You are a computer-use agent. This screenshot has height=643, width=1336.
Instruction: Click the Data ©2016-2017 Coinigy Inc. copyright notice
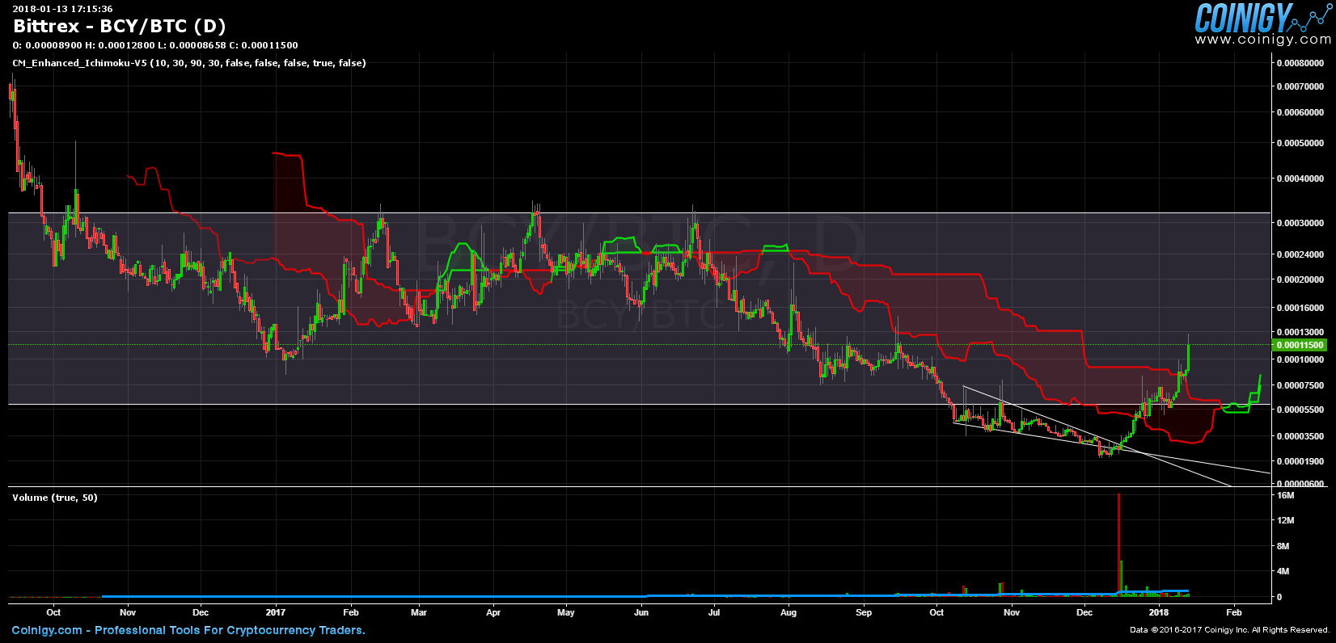[x=1229, y=630]
